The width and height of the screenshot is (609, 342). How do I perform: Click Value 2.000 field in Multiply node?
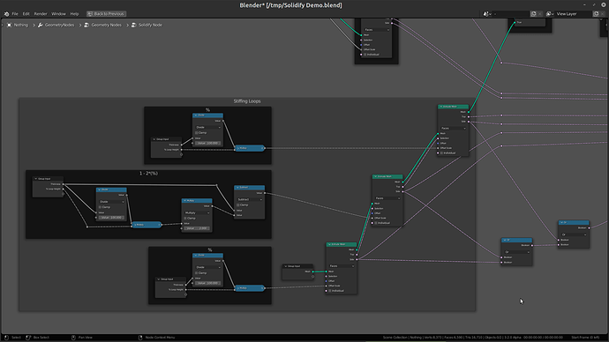click(x=197, y=228)
